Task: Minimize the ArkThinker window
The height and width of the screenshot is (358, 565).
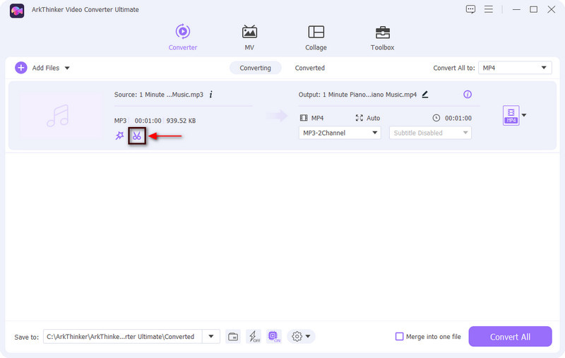Action: click(x=516, y=9)
